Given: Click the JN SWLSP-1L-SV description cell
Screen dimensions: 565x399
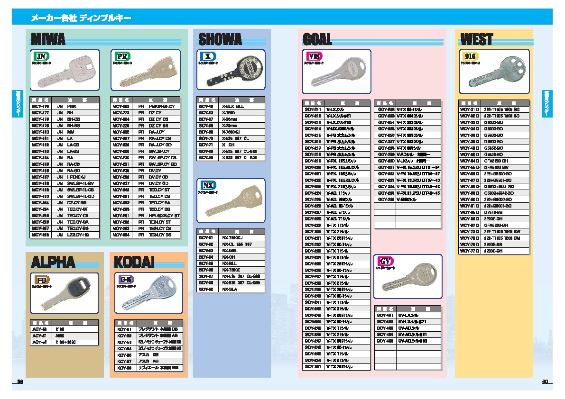Looking at the screenshot, I should coord(75,183).
